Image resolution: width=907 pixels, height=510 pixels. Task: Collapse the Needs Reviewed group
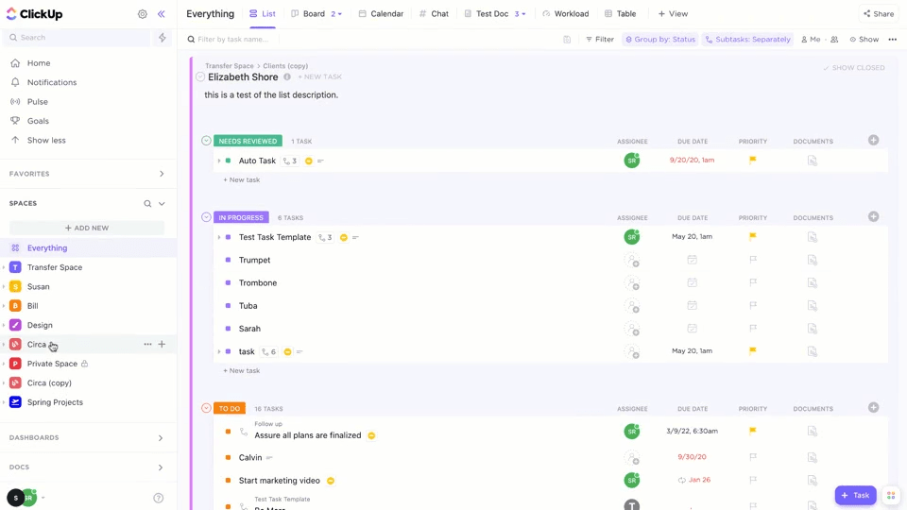pos(206,141)
